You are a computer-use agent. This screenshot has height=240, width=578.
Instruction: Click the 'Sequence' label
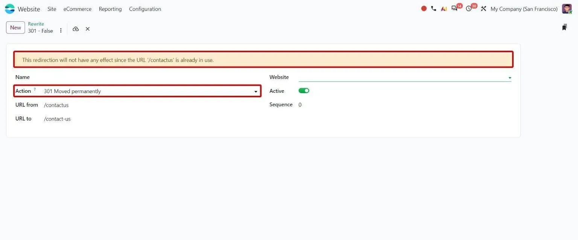click(x=281, y=104)
